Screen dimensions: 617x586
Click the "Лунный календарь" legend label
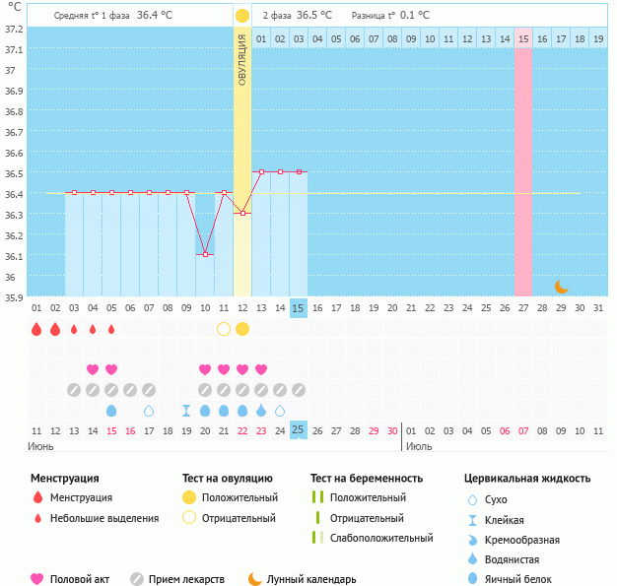[x=313, y=579]
